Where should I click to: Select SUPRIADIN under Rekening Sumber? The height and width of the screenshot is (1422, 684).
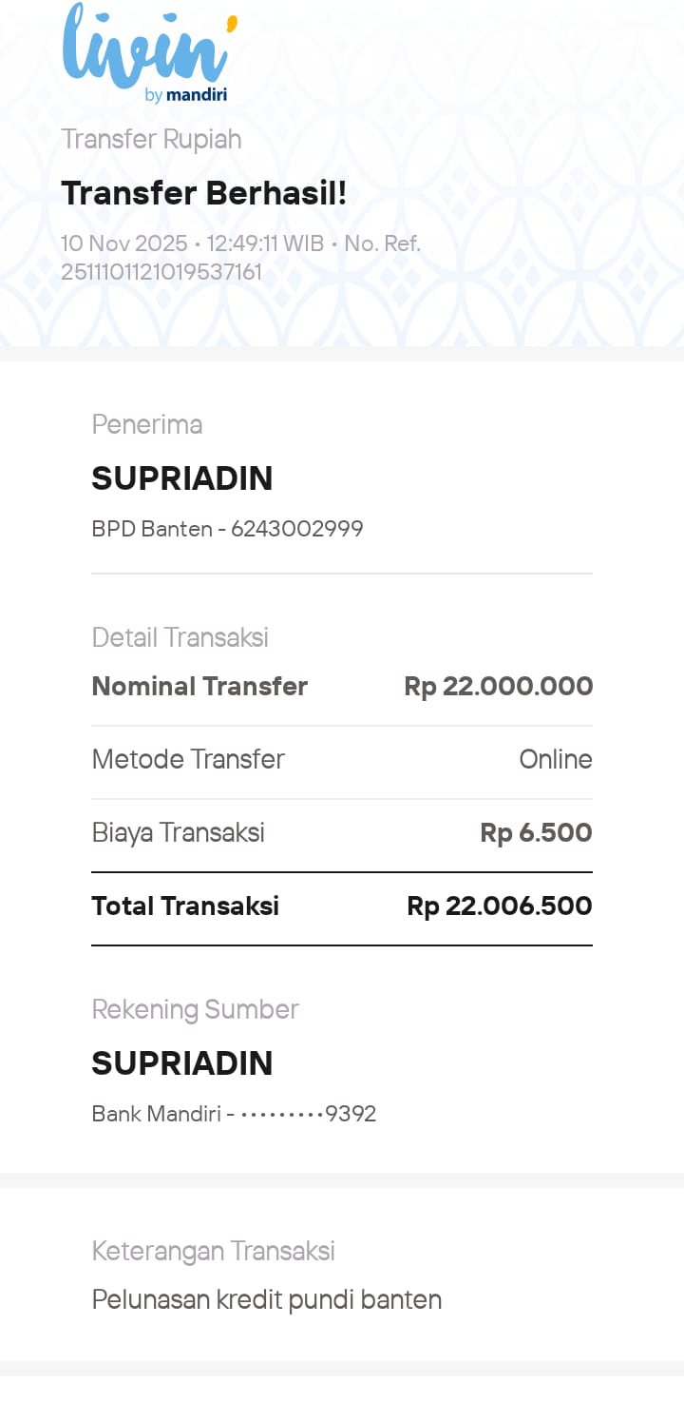tap(181, 1063)
